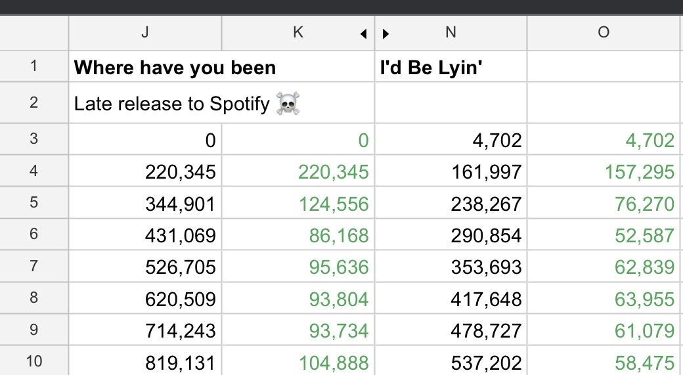This screenshot has height=375, width=683.
Task: Select column K header
Action: (298, 33)
